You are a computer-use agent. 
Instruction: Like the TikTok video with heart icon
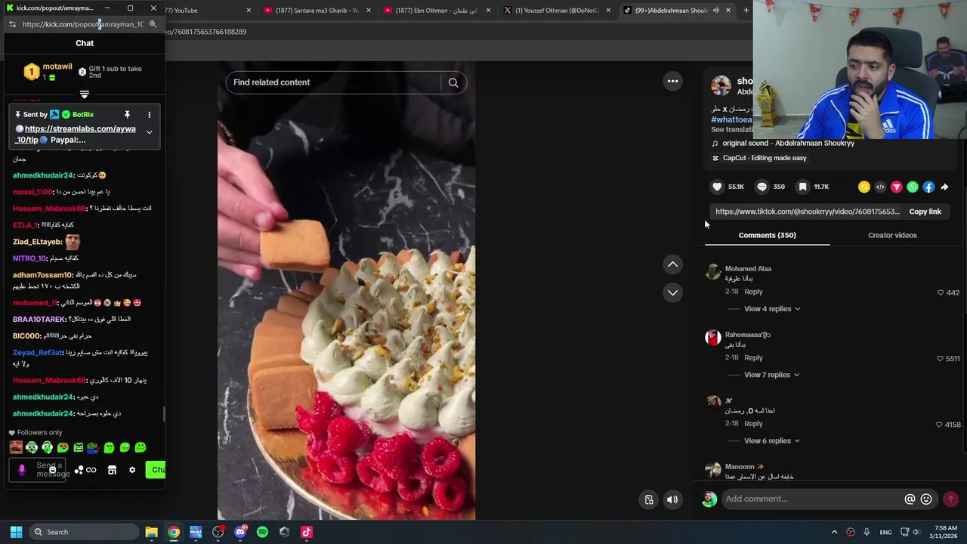click(717, 187)
